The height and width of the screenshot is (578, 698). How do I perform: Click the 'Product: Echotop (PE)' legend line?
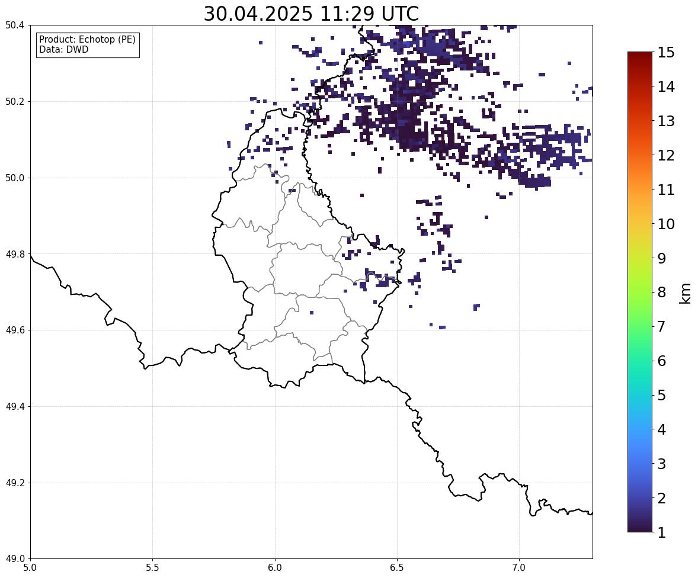coord(87,40)
